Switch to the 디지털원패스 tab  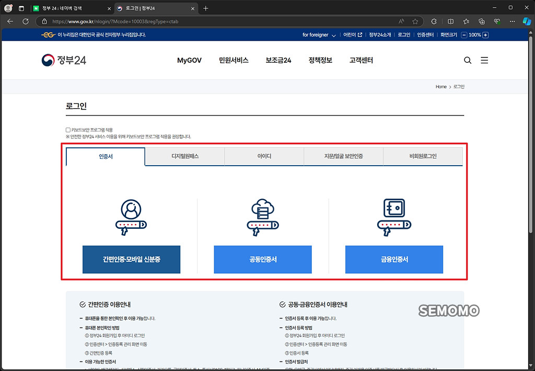pyautogui.click(x=185, y=156)
